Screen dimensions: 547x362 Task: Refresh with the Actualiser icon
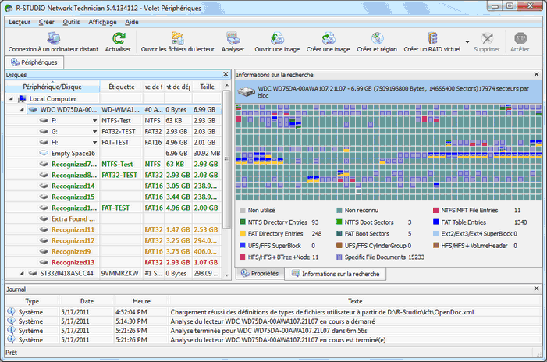(x=119, y=39)
